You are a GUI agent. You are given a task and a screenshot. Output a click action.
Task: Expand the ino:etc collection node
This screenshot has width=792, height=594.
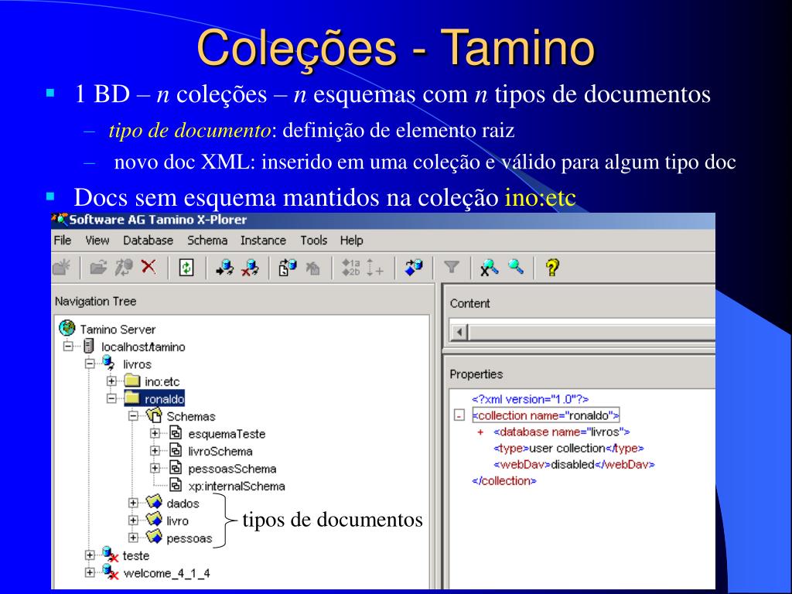[111, 381]
